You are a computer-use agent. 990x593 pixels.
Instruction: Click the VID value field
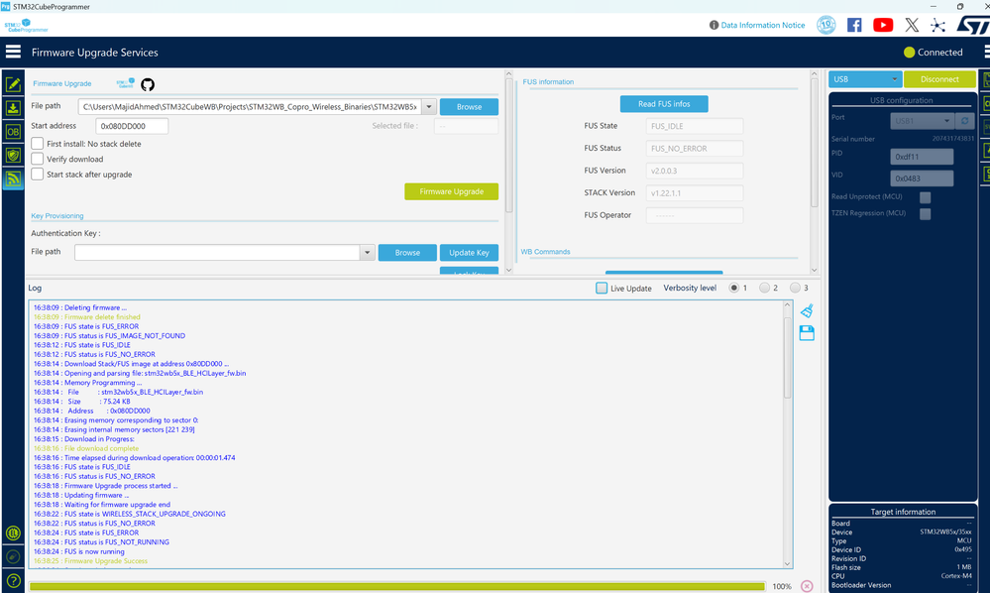click(x=922, y=178)
